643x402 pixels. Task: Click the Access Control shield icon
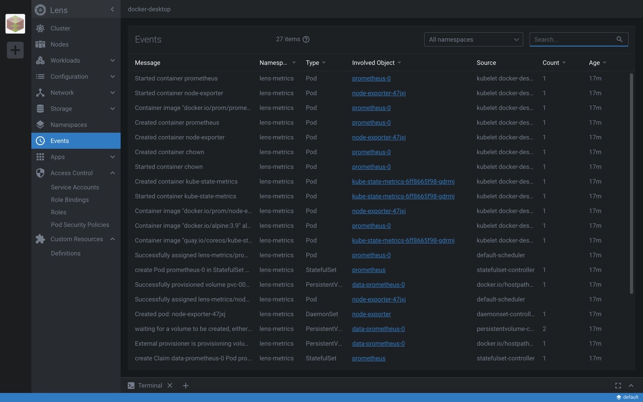(40, 173)
